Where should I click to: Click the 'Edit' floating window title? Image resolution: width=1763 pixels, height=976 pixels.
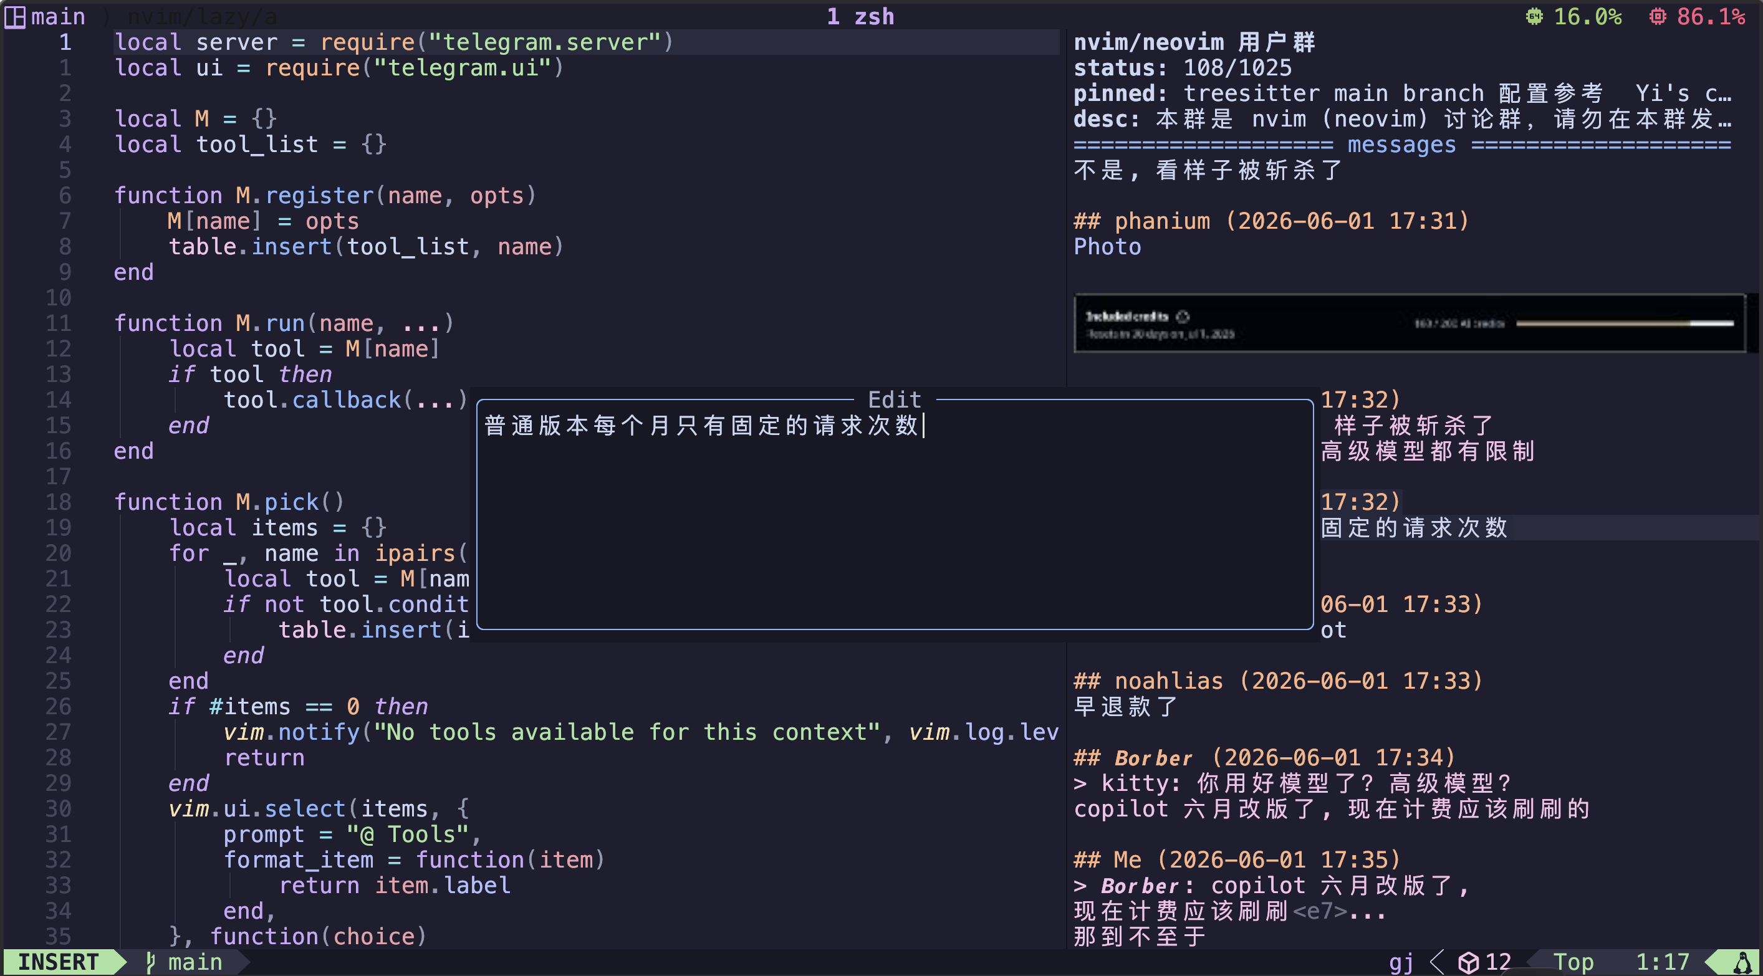[895, 399]
